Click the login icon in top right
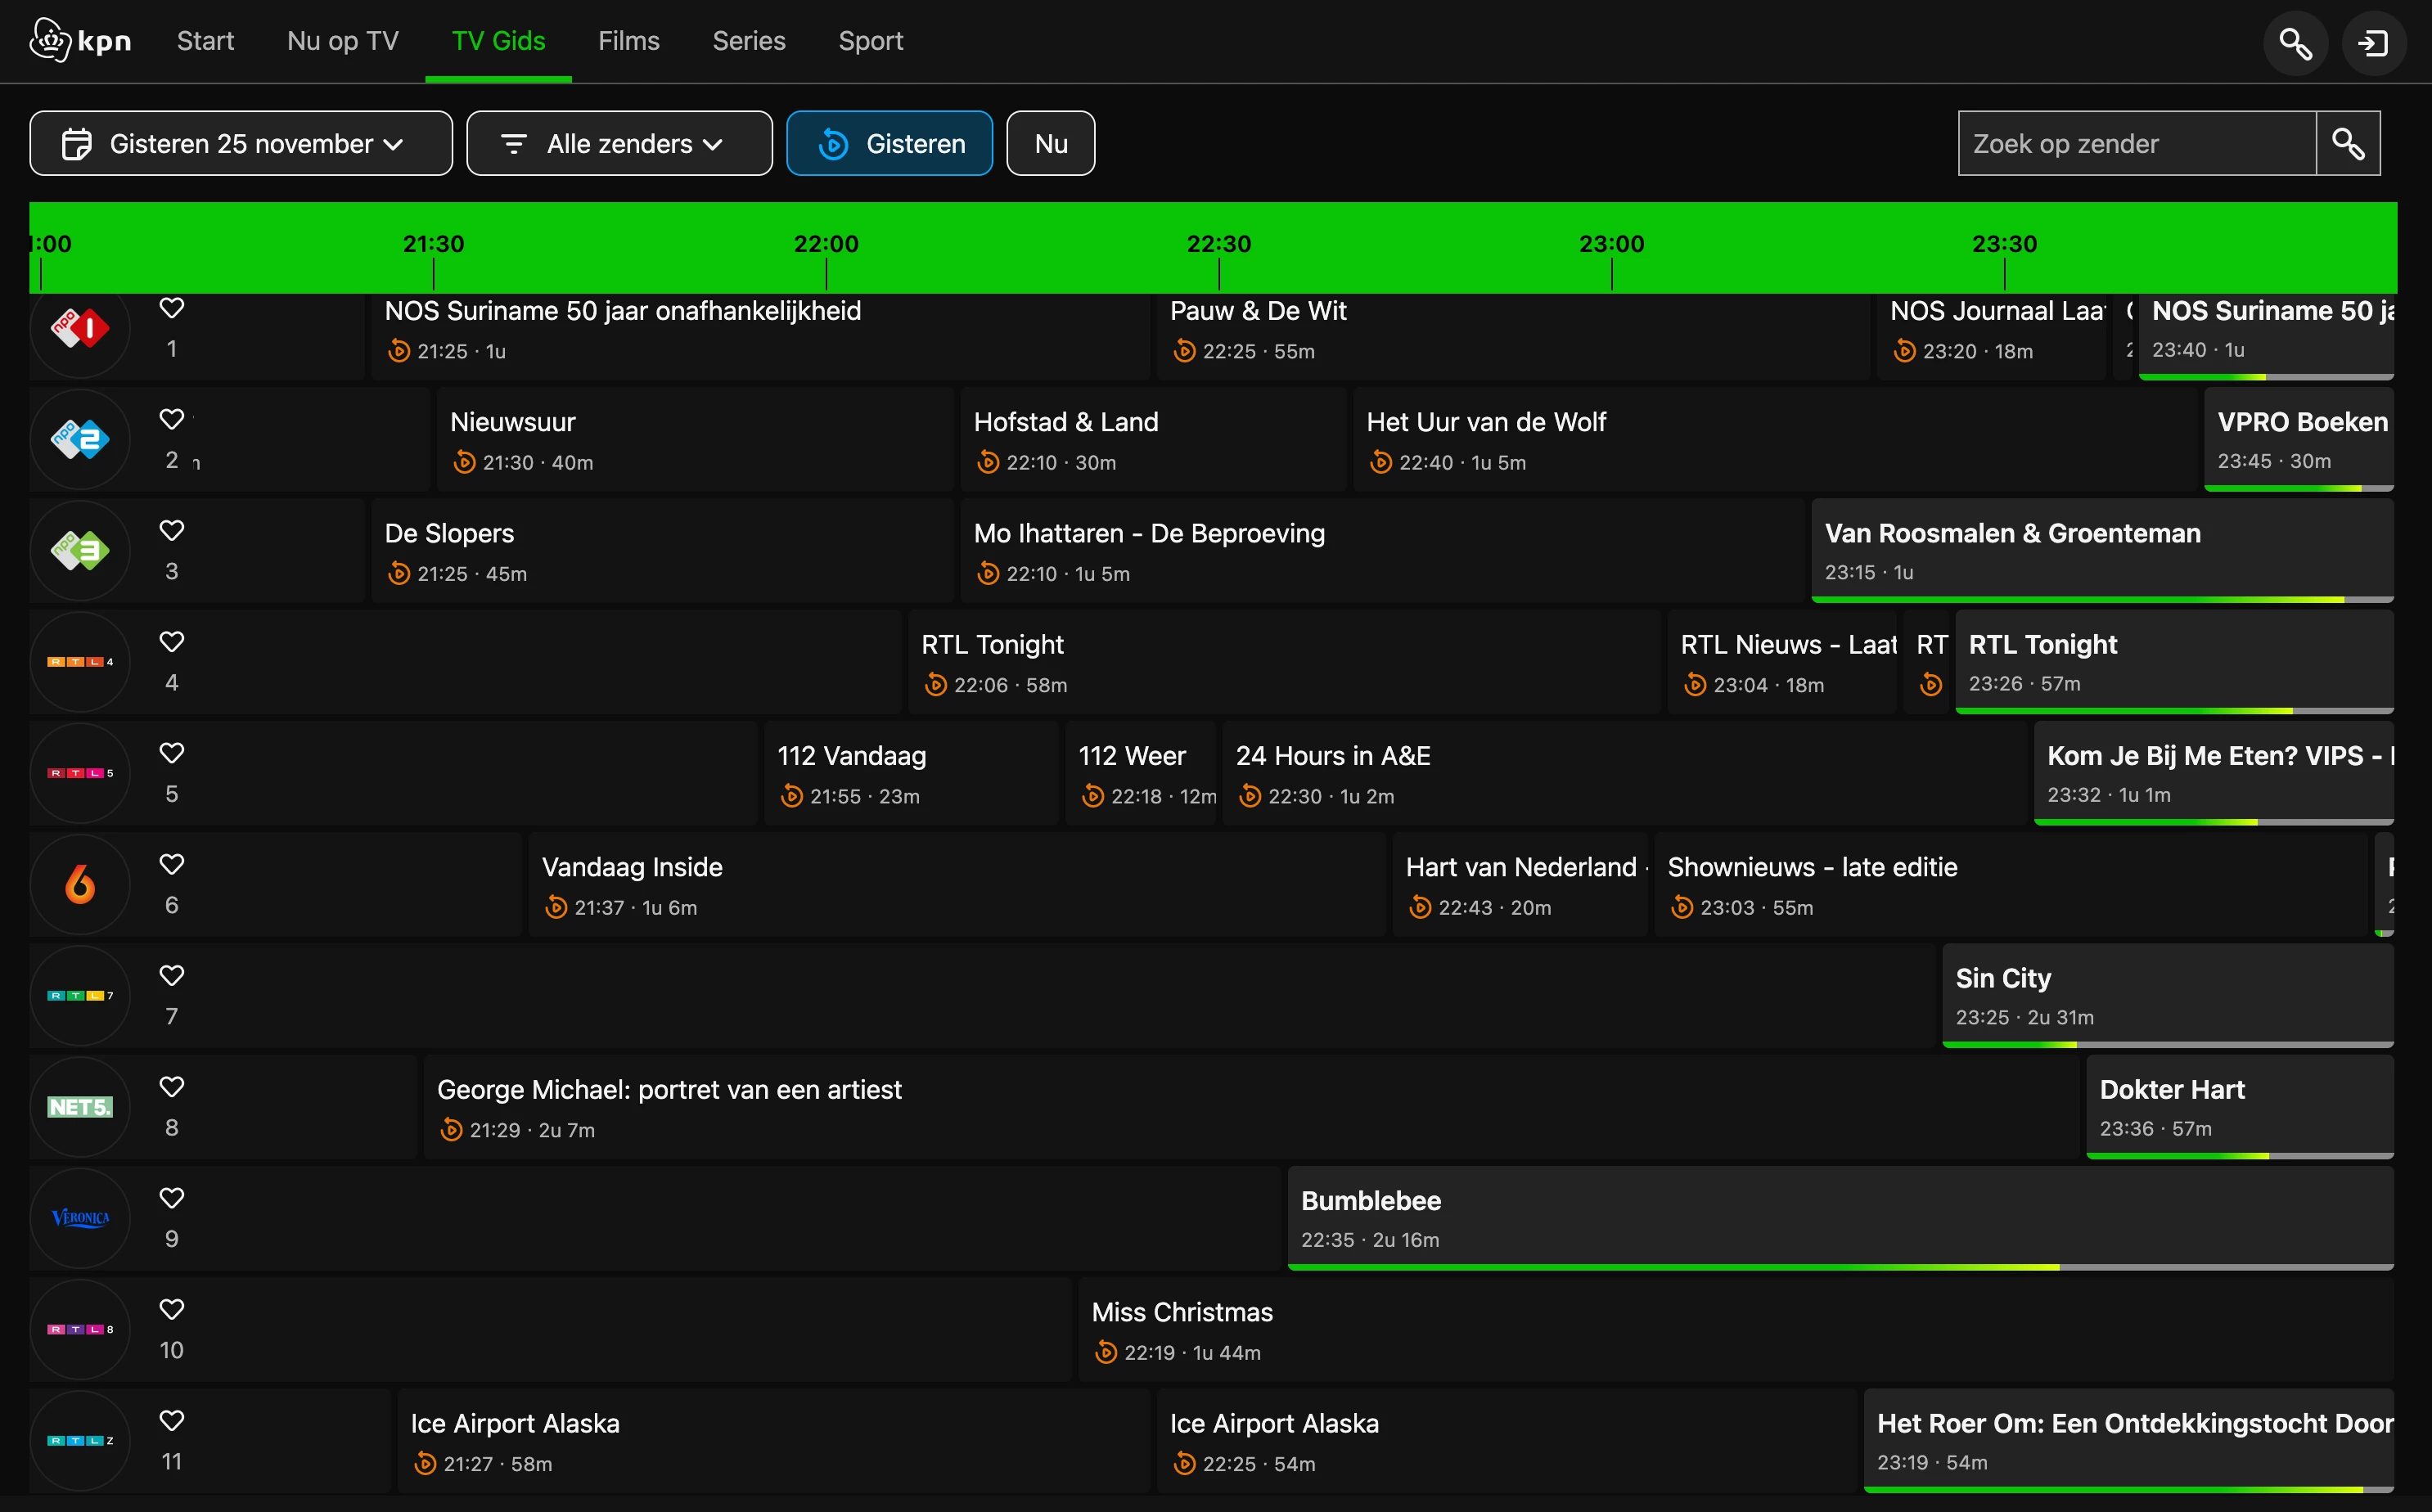This screenshot has height=1512, width=2432. tap(2373, 43)
